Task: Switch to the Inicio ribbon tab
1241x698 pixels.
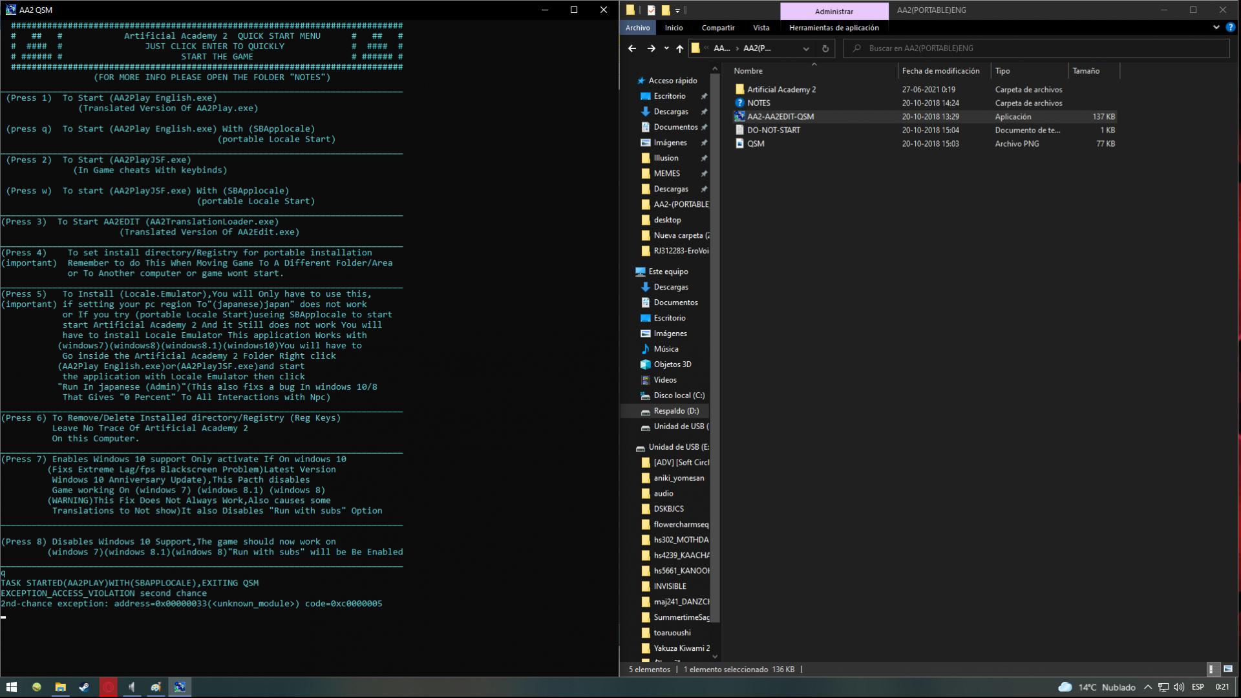Action: [674, 28]
